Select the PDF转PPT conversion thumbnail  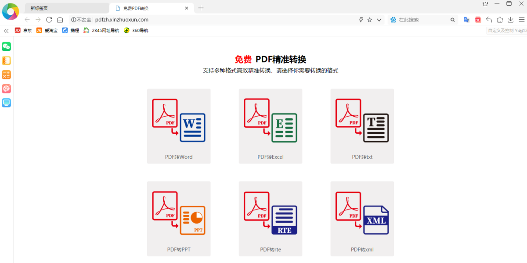(x=179, y=218)
